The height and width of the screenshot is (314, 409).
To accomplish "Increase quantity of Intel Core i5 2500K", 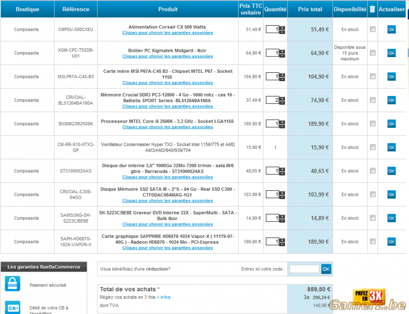I will tap(282, 122).
